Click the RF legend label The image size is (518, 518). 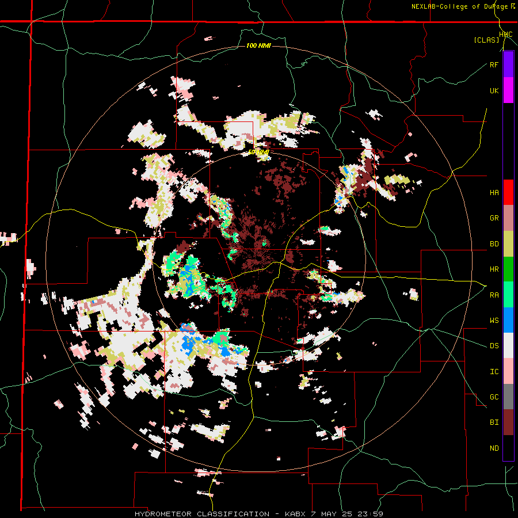click(x=494, y=64)
